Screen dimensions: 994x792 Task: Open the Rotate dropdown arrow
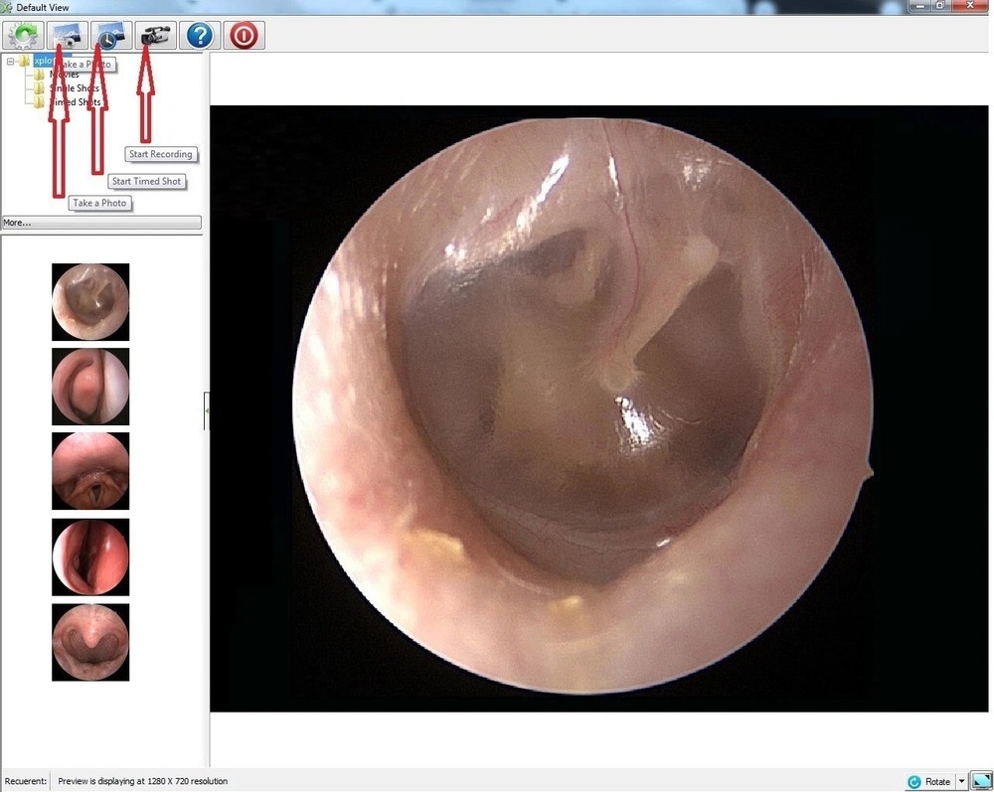962,781
